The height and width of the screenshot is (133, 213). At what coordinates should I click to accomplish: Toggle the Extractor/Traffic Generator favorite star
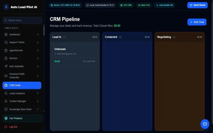pos(38,76)
